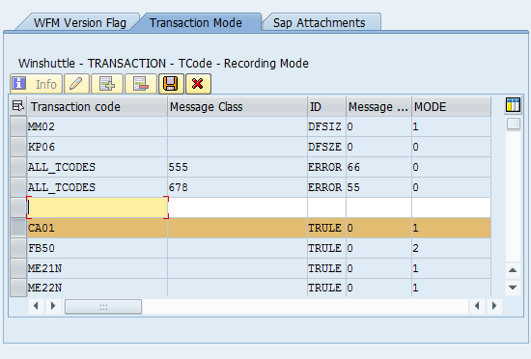Click the TRULE ID cell in CA01 row
Viewport: 531px width, 359px height.
pos(326,228)
